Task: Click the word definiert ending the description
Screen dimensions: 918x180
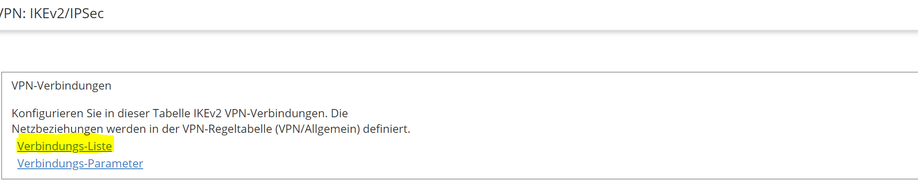Action: (x=386, y=129)
